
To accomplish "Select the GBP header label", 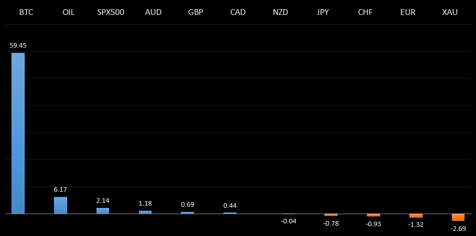I will [195, 12].
